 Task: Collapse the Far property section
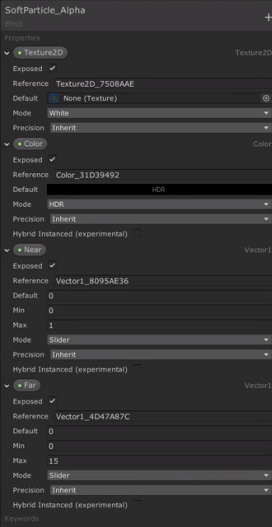point(6,386)
